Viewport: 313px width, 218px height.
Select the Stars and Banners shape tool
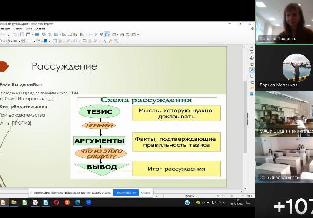(38, 41)
